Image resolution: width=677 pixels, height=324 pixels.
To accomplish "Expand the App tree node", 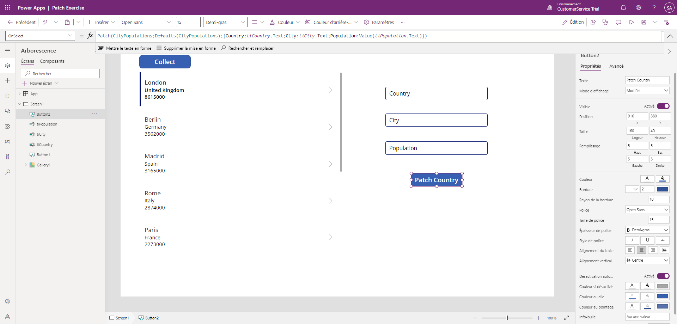I will [x=19, y=94].
